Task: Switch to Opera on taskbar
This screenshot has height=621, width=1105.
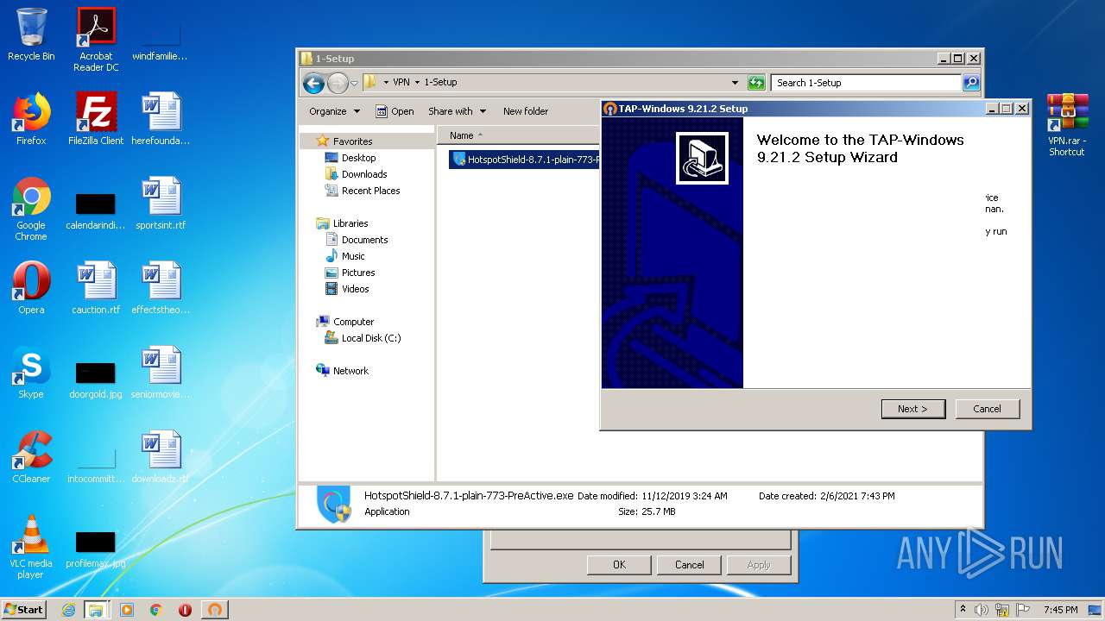Action: tap(185, 610)
